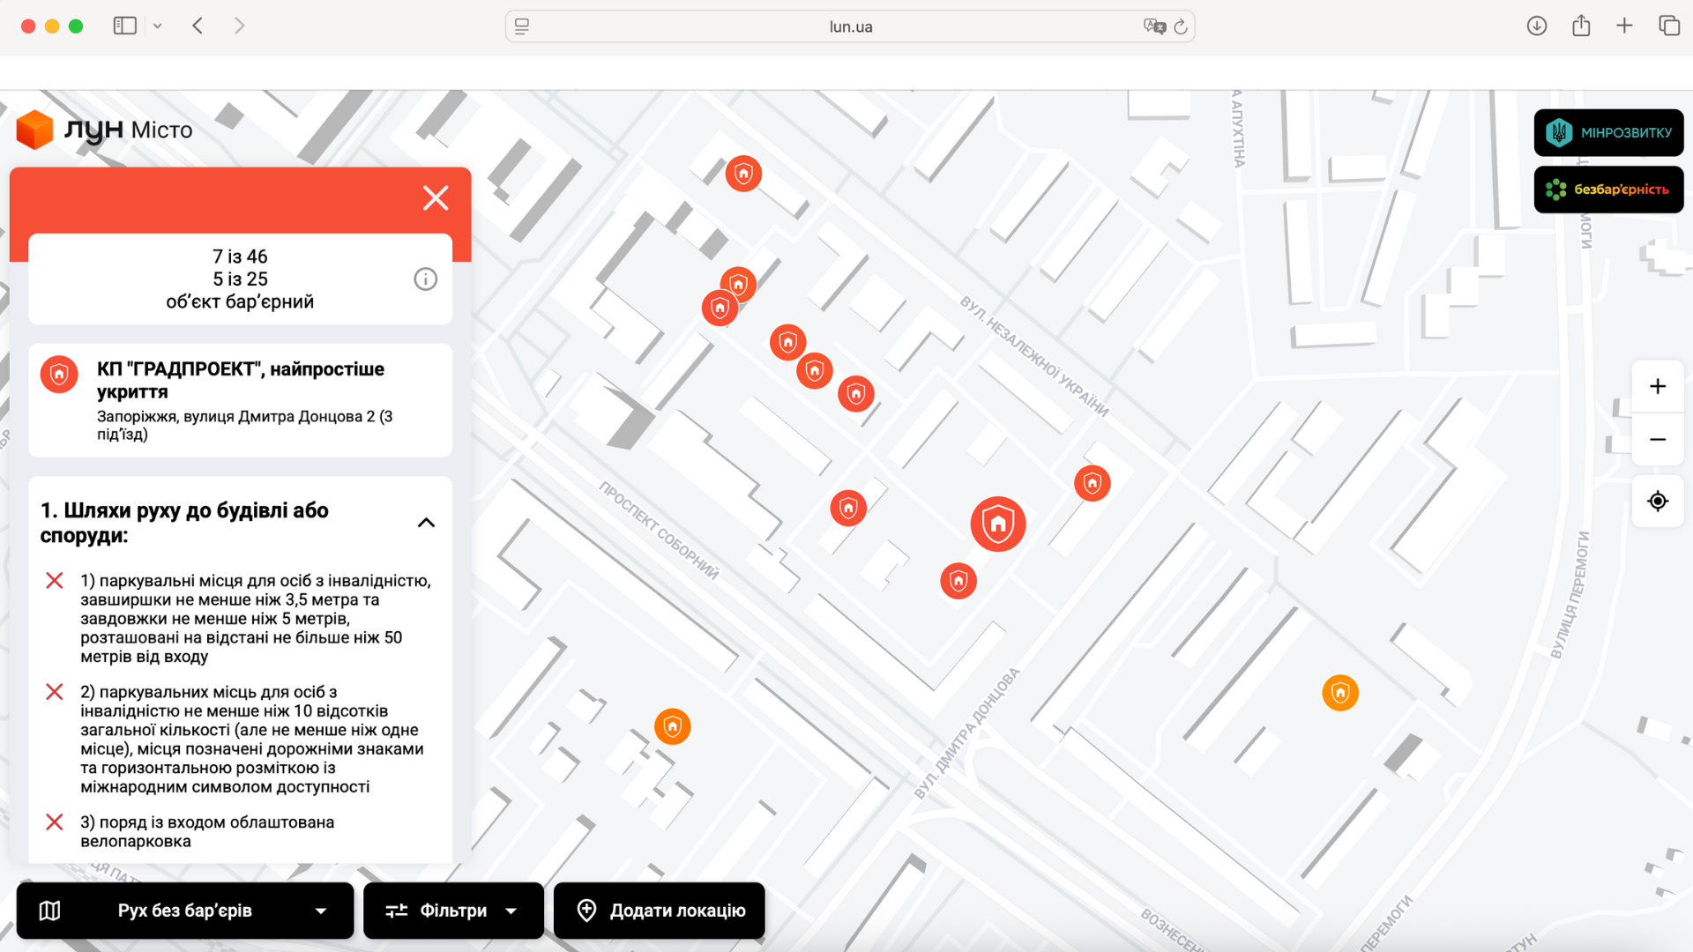Close the shelter details panel
Viewport: 1693px width, 952px height.
point(436,197)
